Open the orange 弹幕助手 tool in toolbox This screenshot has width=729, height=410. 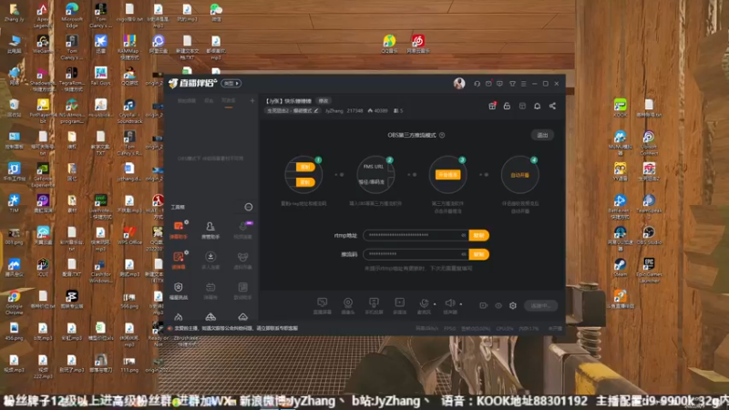click(x=179, y=230)
